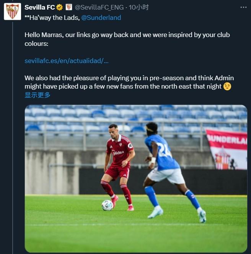Open the @Sunderland mention
The height and width of the screenshot is (254, 251).
point(101,18)
